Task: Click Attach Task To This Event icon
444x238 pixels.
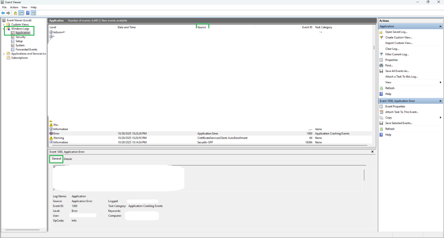Action: (x=381, y=112)
